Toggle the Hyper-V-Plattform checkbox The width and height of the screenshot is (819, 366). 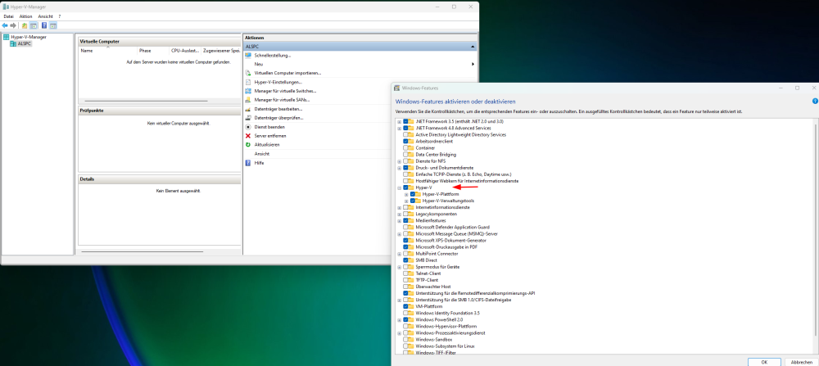(413, 194)
